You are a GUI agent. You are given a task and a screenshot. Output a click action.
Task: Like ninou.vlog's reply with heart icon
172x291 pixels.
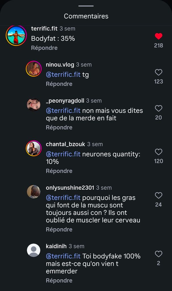pos(158,72)
